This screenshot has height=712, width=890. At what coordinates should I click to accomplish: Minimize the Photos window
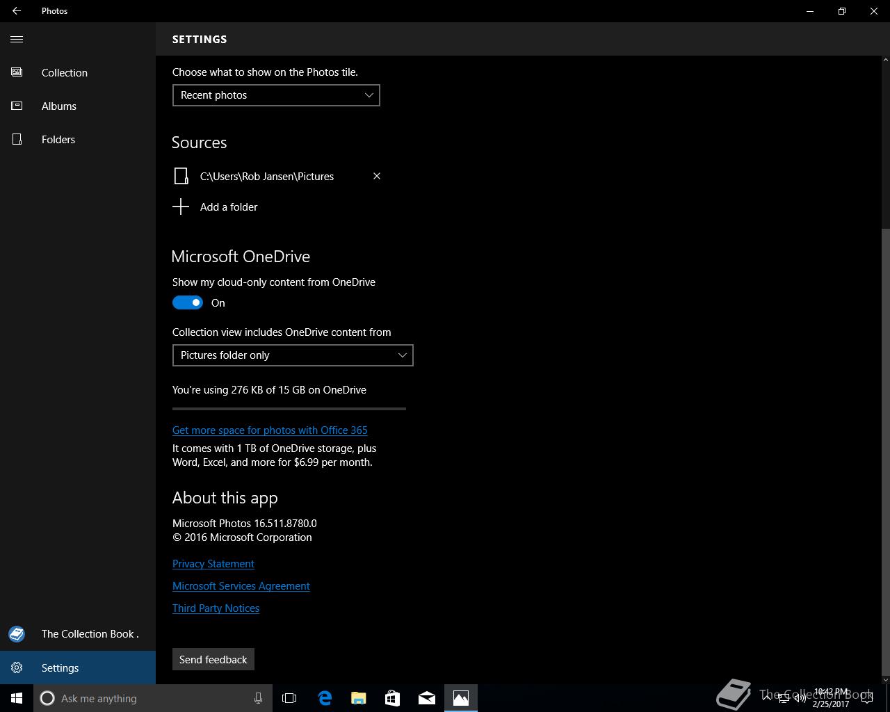(x=810, y=11)
